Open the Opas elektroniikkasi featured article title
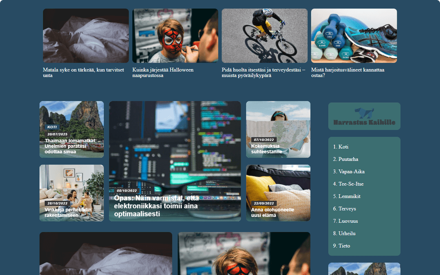440x275 pixels. pyautogui.click(x=156, y=206)
